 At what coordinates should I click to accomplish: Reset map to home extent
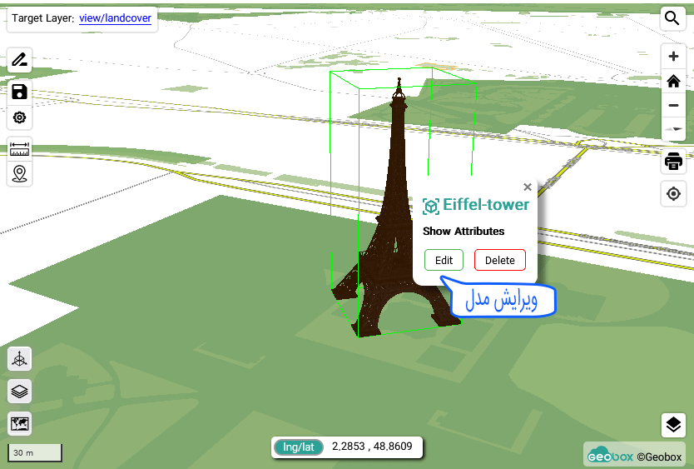point(673,81)
